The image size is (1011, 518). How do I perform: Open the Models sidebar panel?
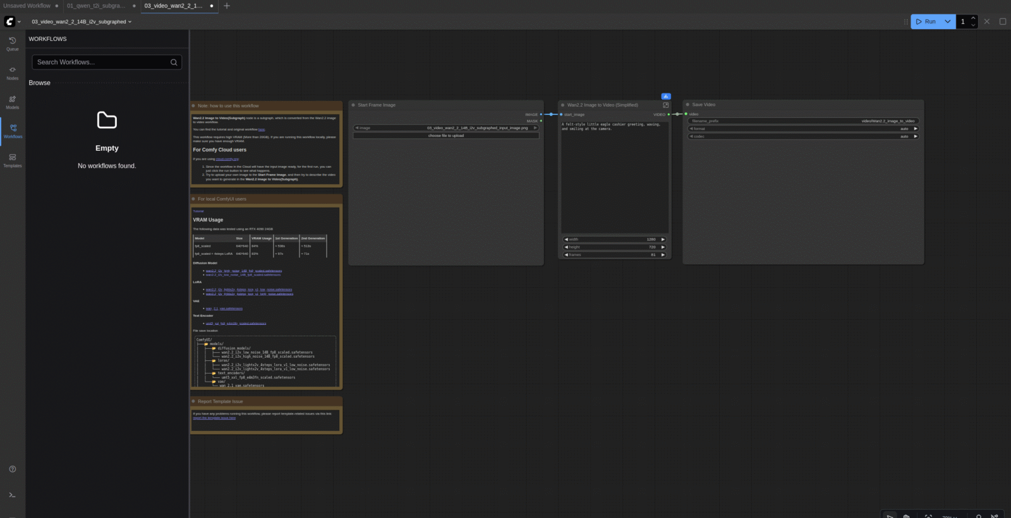(x=12, y=102)
